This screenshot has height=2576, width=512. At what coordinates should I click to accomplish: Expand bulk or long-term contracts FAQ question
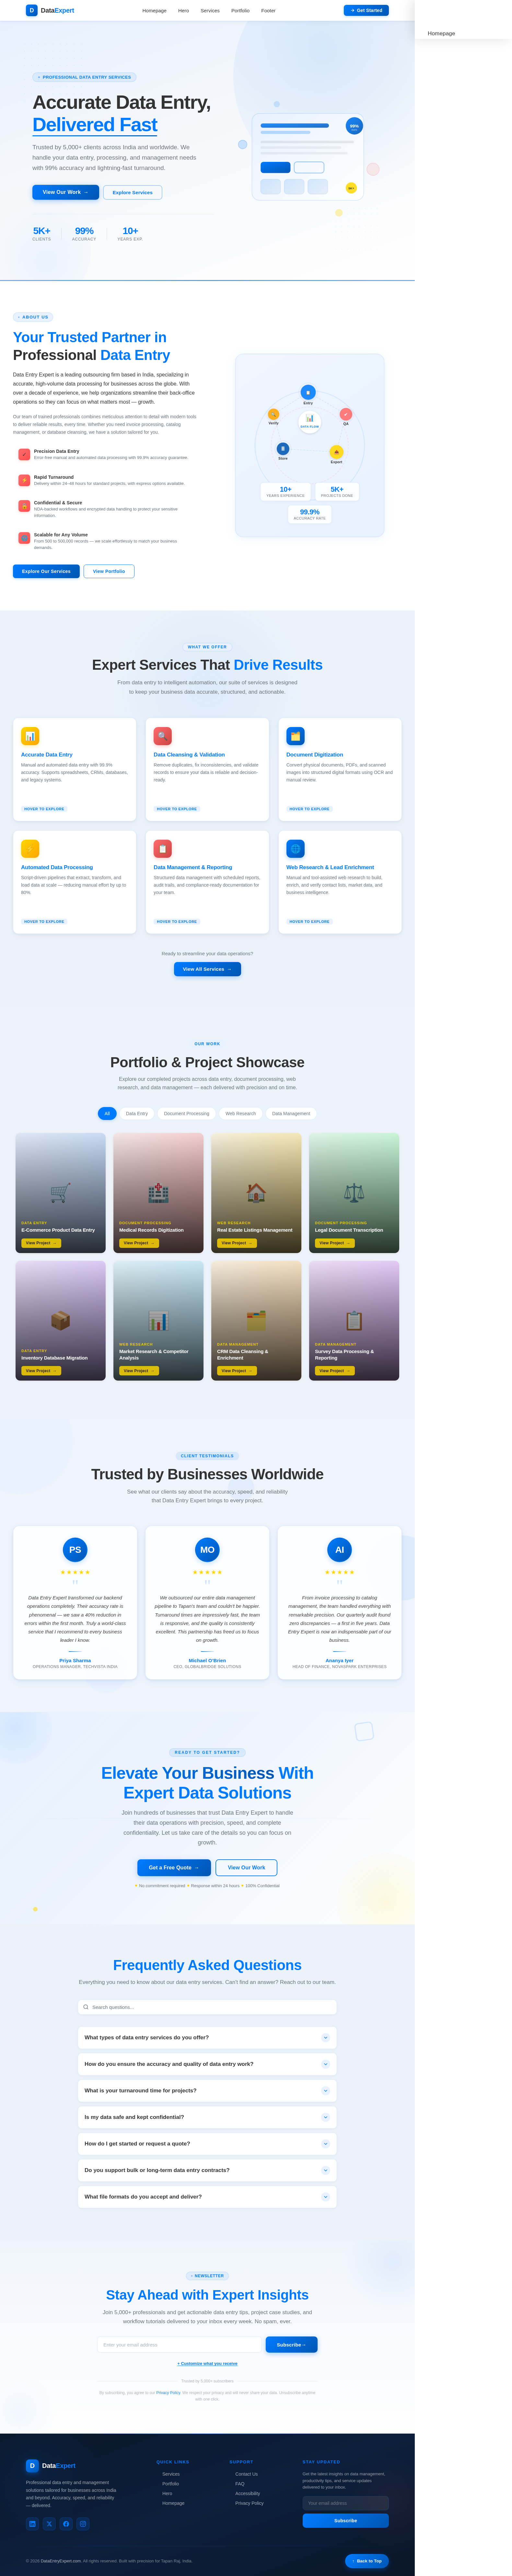207,2170
